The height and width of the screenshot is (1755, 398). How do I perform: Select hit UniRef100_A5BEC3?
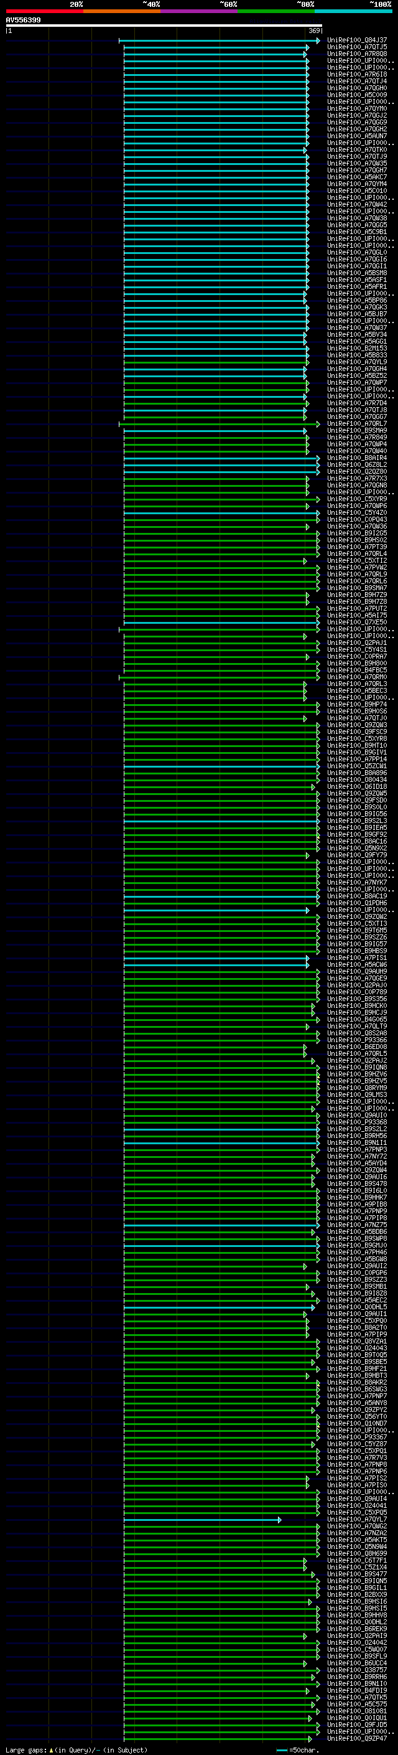click(x=357, y=691)
